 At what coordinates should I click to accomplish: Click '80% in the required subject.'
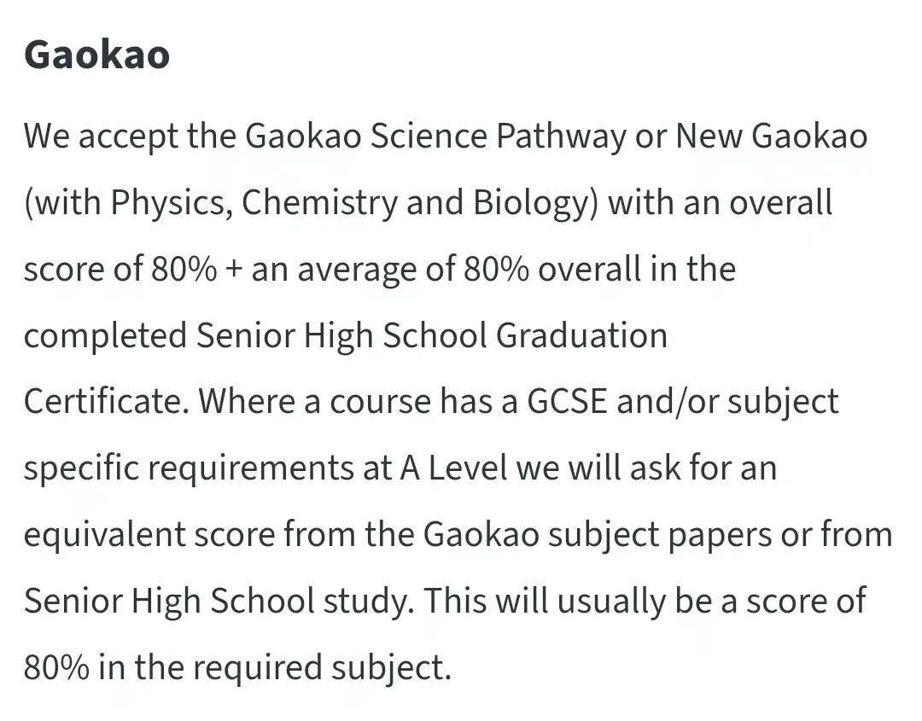click(x=237, y=668)
